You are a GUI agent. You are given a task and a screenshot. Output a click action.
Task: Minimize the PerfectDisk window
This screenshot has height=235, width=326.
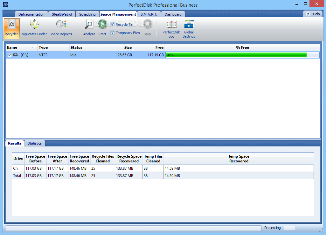click(297, 4)
